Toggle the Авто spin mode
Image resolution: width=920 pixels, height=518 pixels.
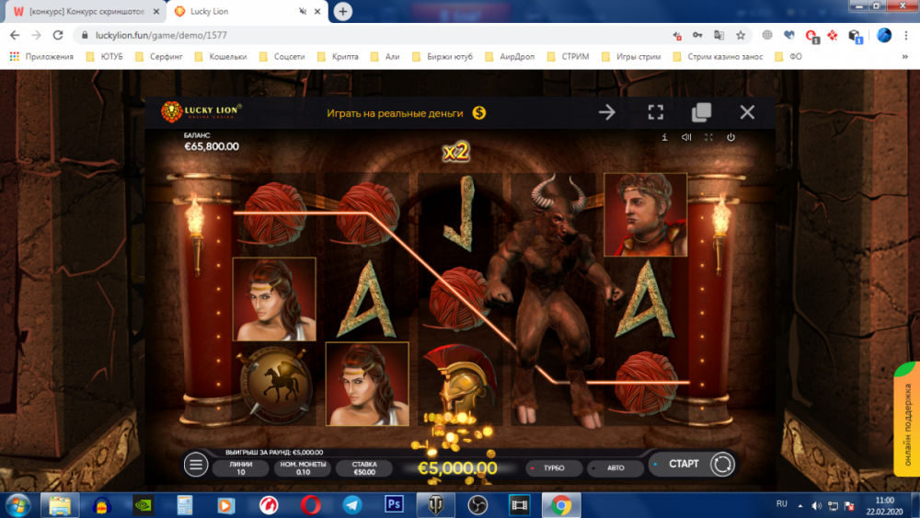pyautogui.click(x=615, y=467)
